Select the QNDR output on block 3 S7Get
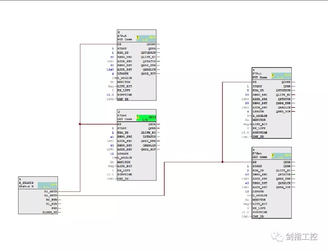Screen dimensions: 328x251 (x=152, y=124)
